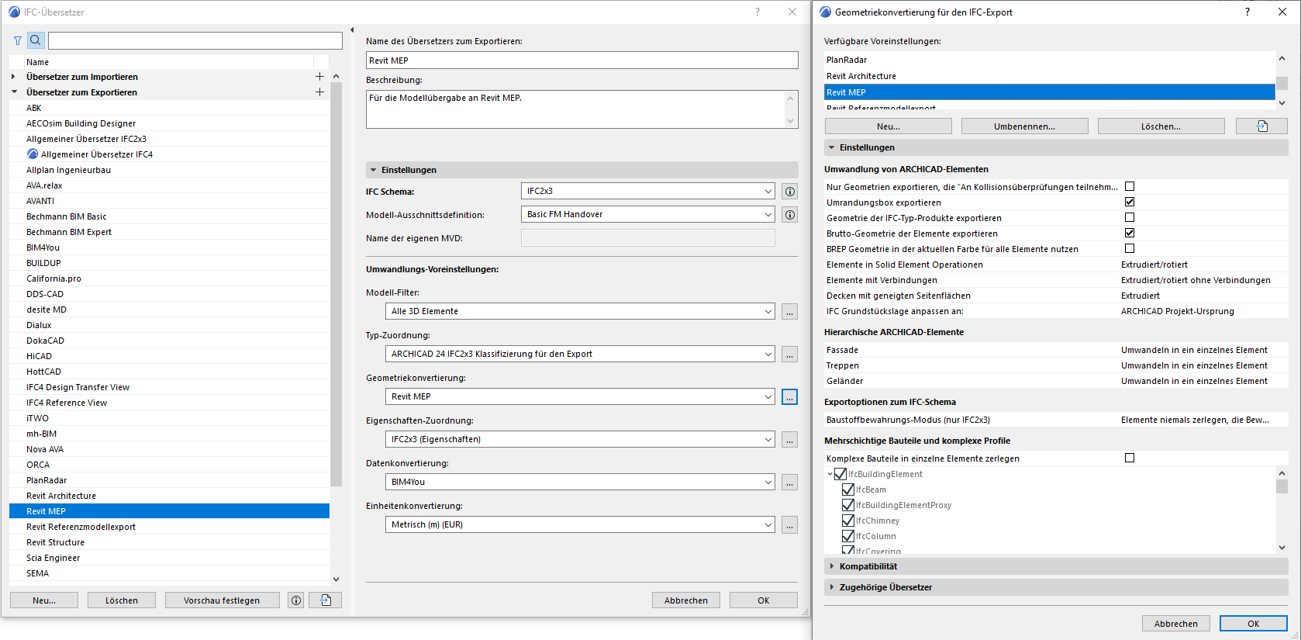The image size is (1301, 640).
Task: Click Fassade value 'Umwandeln in ein einzelnes Element'
Action: pos(1194,350)
